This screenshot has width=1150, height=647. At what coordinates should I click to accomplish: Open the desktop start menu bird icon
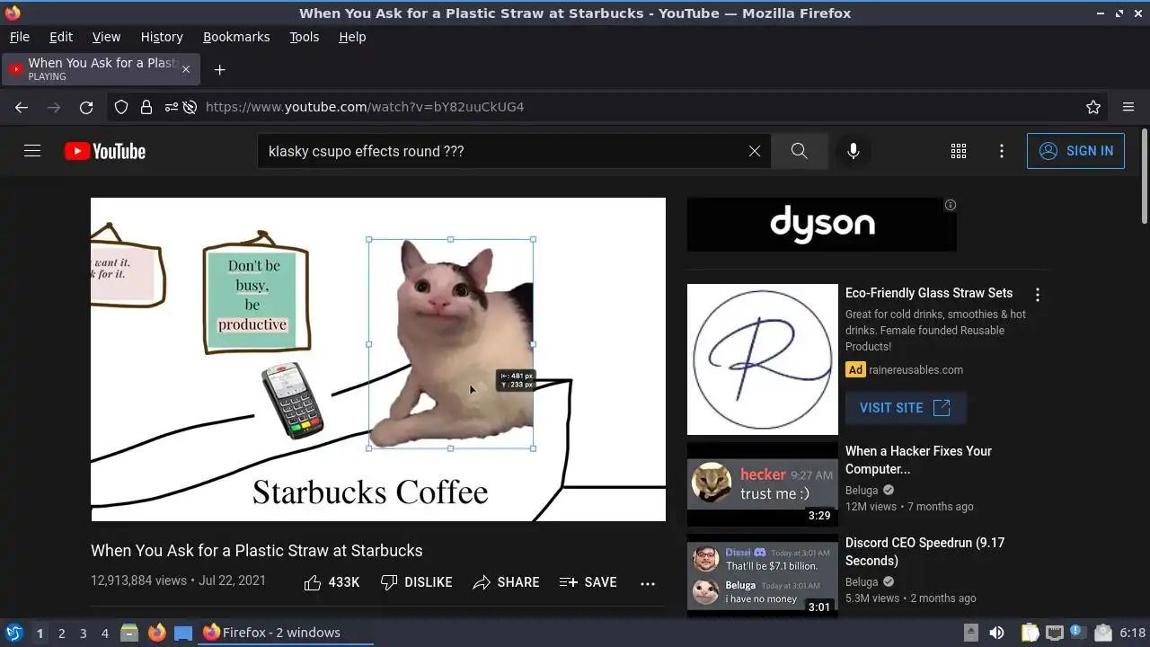pos(13,633)
